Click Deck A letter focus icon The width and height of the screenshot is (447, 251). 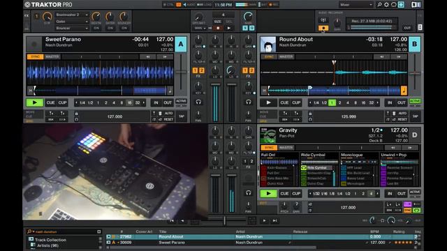click(181, 44)
